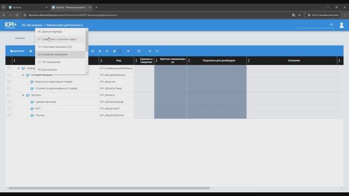The width and height of the screenshot is (349, 196).
Task: Check the Валовая прибыль row checkbox
Action: point(9,75)
